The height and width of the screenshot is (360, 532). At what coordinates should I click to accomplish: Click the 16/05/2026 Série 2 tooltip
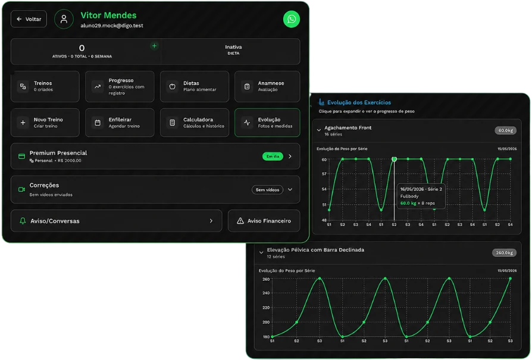421,196
